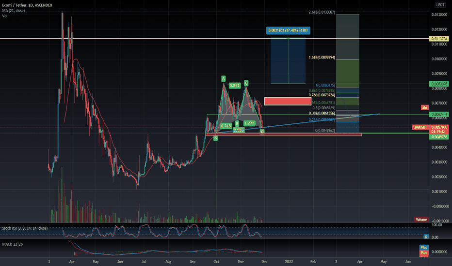The height and width of the screenshot is (266, 452).
Task: Open the MA (21, close) indicator legend
Action: point(14,11)
